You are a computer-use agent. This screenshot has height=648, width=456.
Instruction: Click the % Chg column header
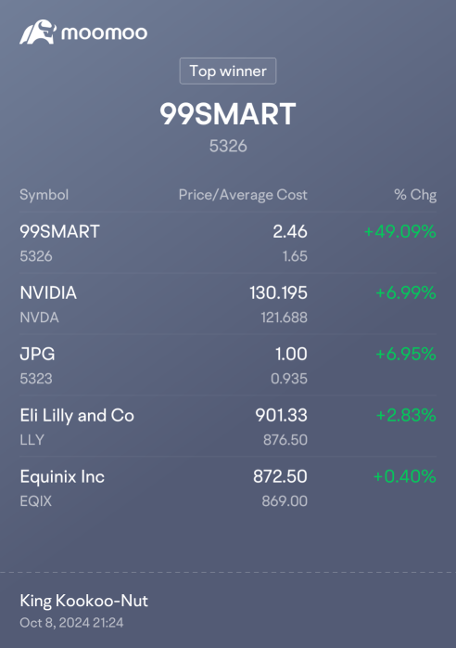415,195
